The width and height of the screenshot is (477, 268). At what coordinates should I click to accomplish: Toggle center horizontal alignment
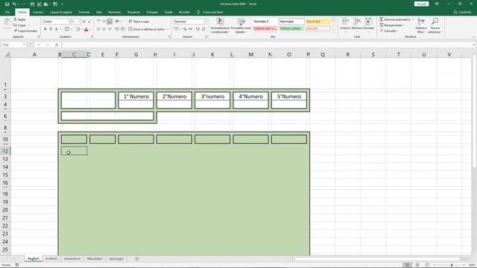[x=104, y=29]
